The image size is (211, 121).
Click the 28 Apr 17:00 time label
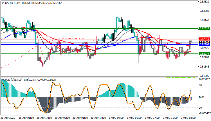pos(44,118)
